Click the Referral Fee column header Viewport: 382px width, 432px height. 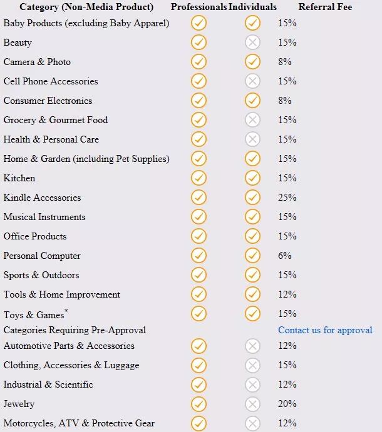tap(325, 8)
